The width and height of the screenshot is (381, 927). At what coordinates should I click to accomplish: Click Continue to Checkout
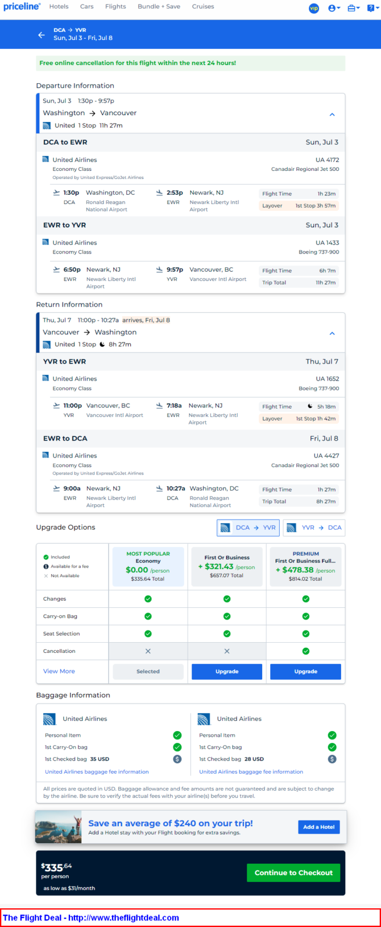click(x=293, y=872)
